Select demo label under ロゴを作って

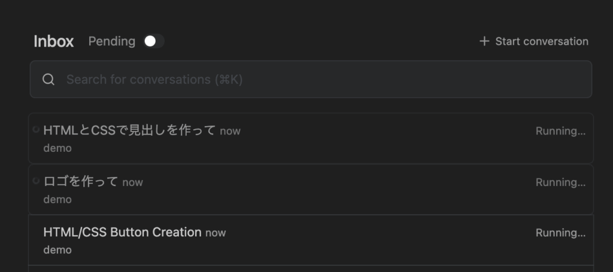pyautogui.click(x=57, y=199)
